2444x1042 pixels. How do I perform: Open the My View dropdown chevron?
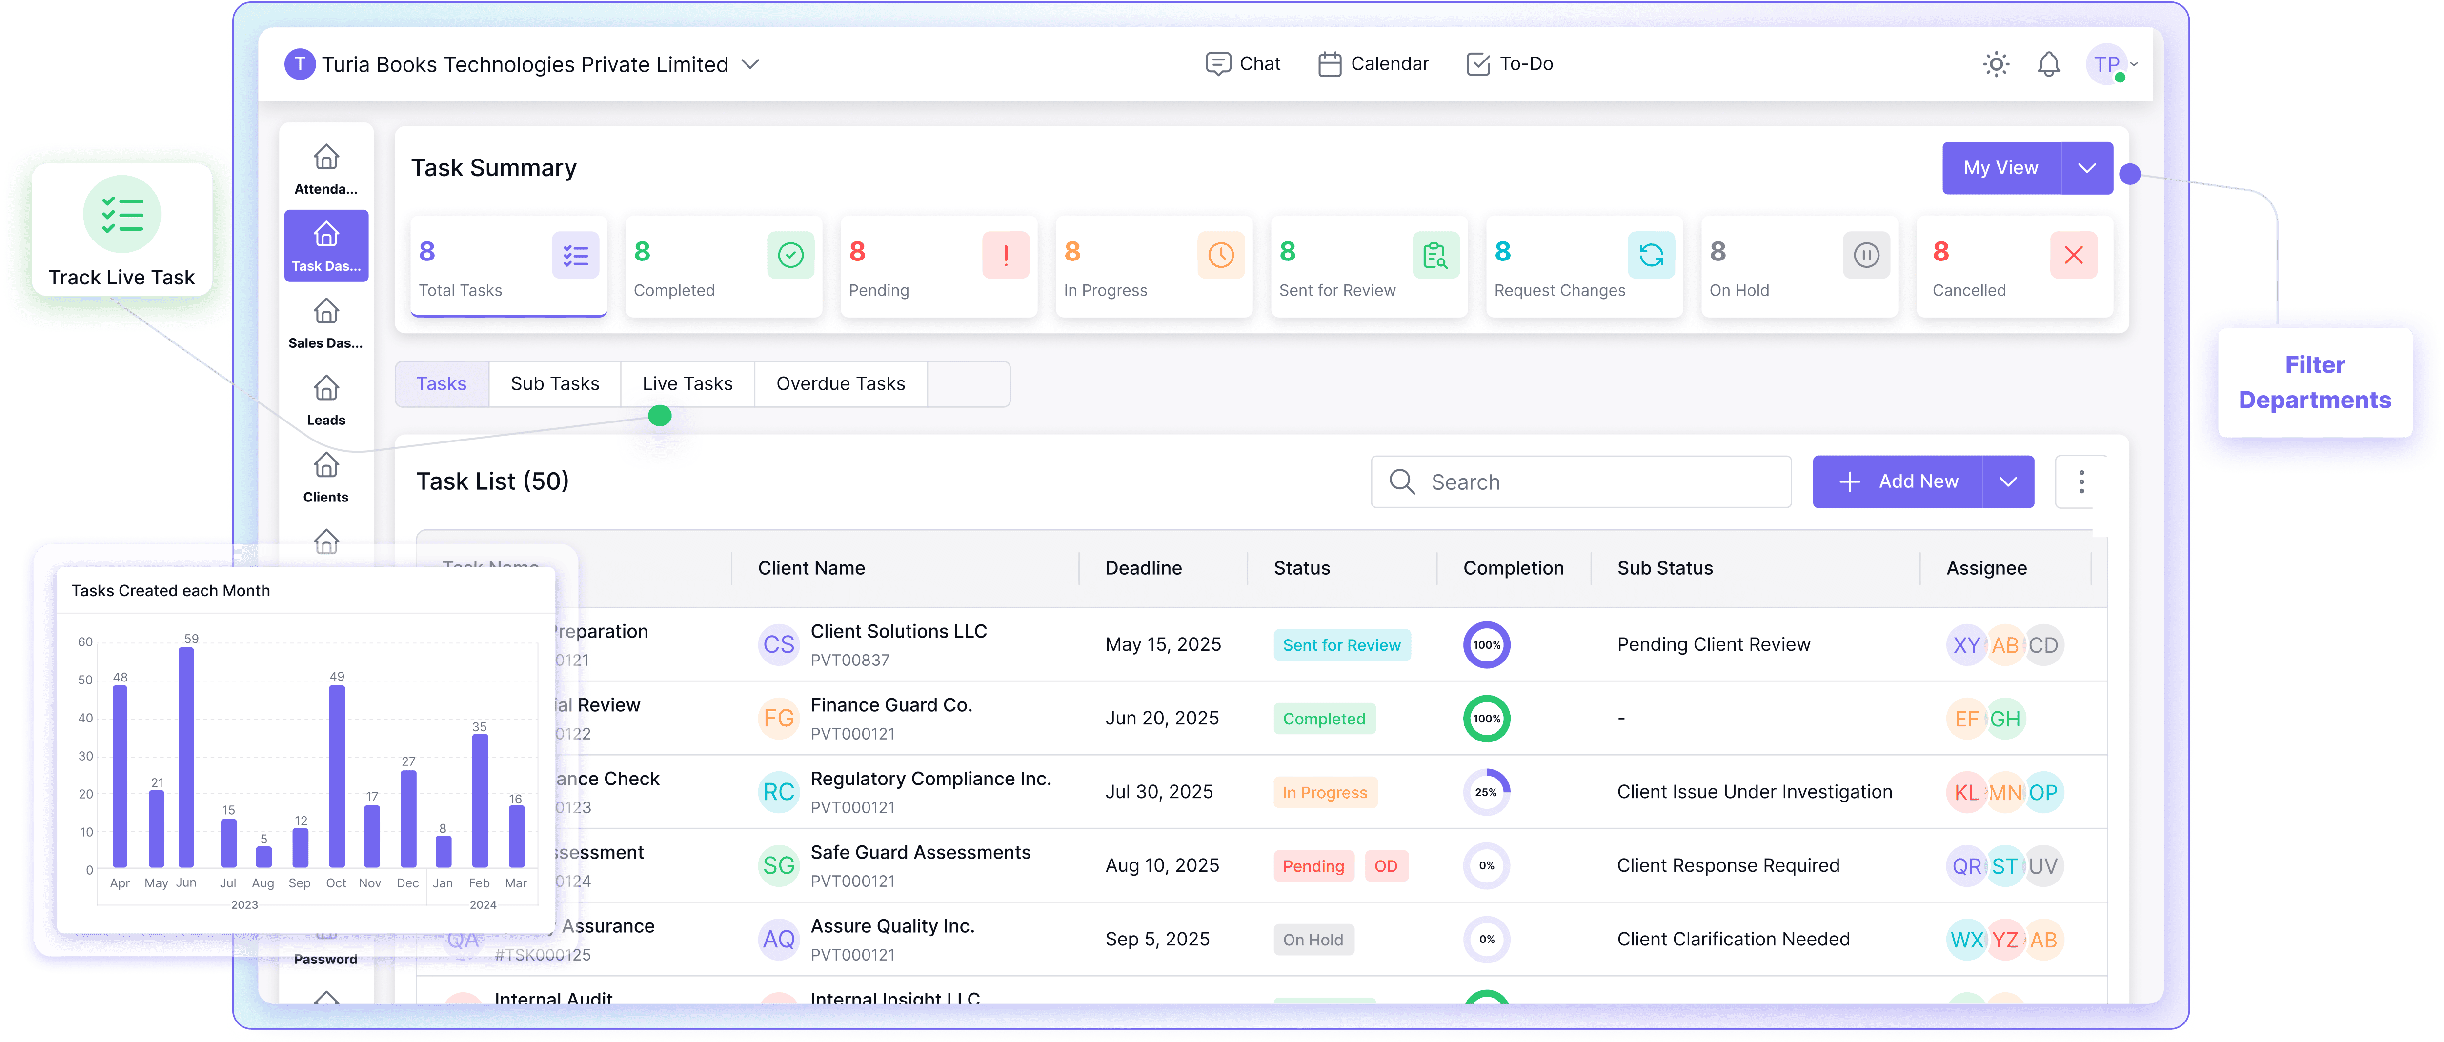2086,168
